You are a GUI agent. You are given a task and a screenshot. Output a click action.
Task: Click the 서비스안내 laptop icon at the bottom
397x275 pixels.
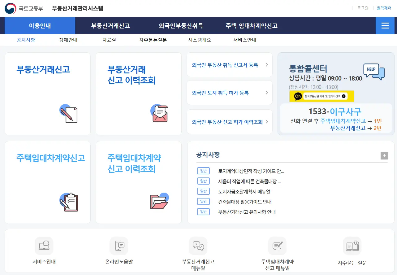[x=44, y=246]
